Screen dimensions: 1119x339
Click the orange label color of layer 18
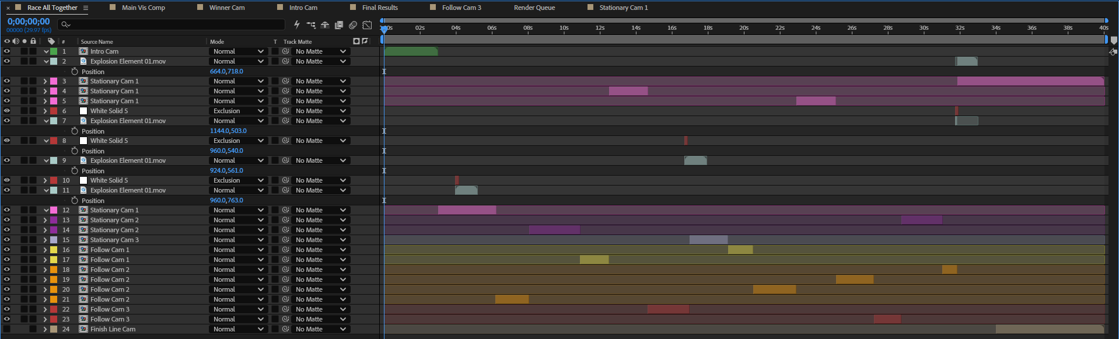(x=54, y=270)
